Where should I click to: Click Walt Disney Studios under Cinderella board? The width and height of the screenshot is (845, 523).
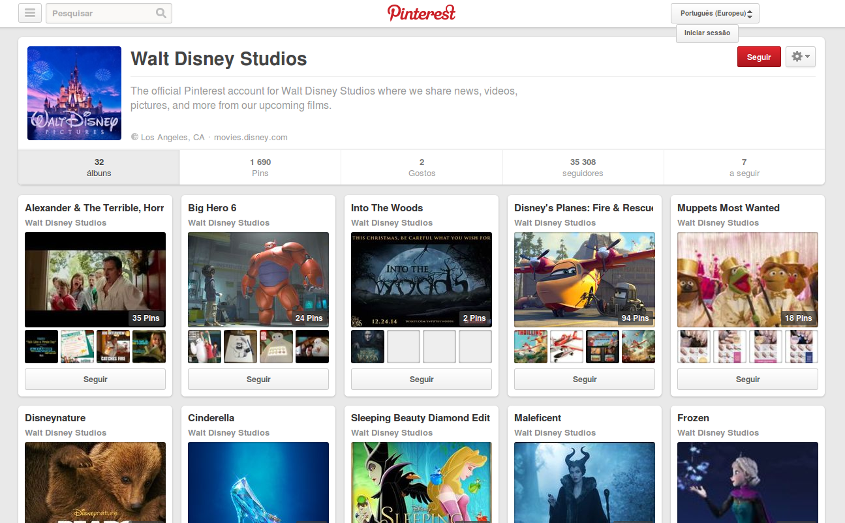pos(229,433)
